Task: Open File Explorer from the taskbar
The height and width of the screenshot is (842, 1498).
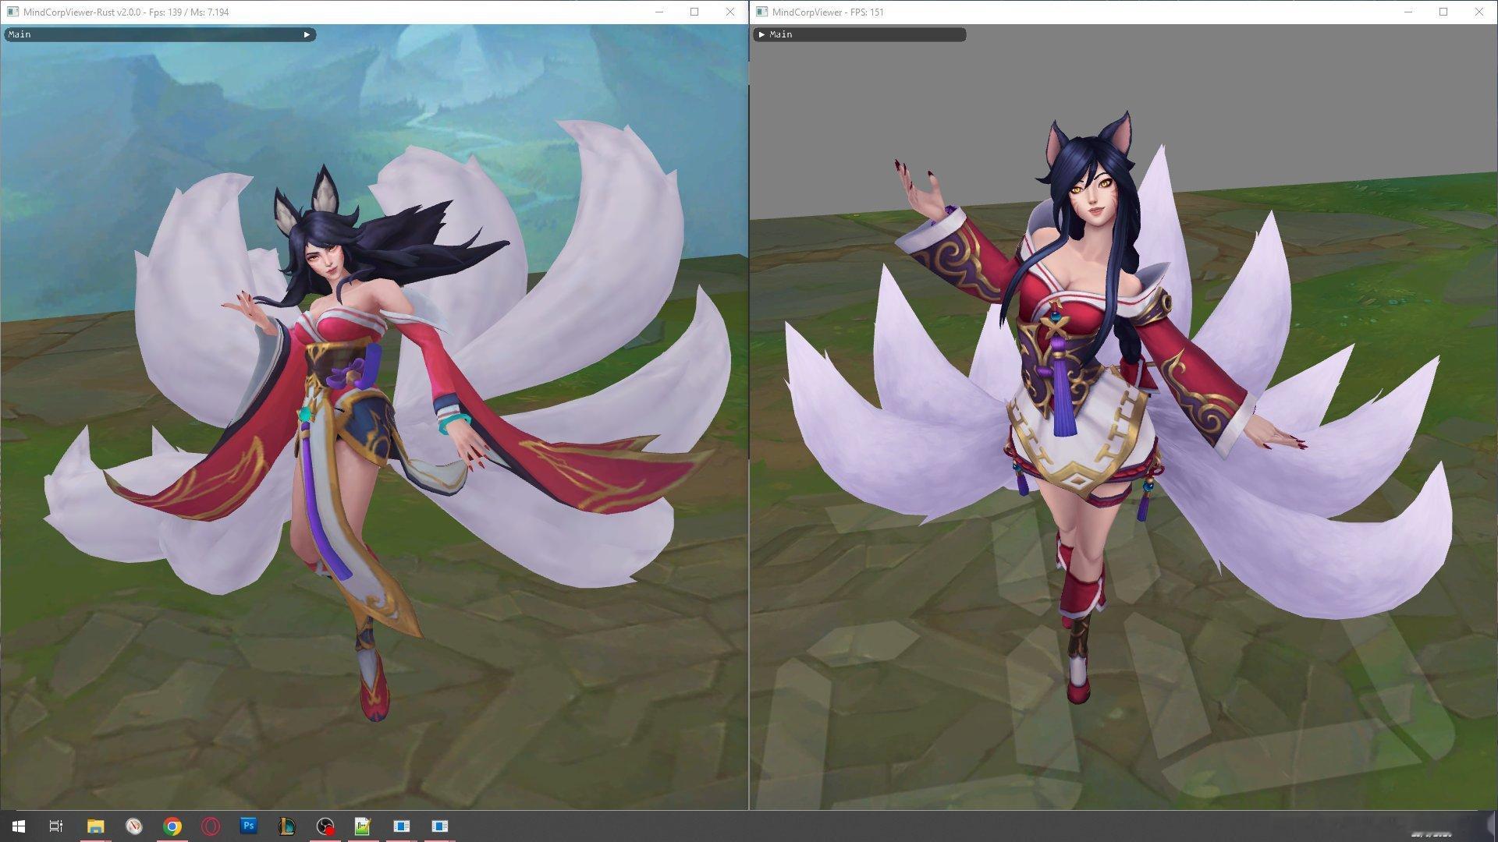Action: pyautogui.click(x=95, y=826)
